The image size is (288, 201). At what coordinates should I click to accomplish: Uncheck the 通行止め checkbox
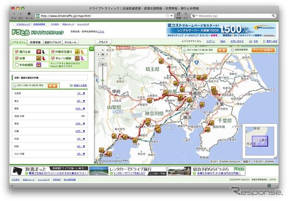pos(17,52)
